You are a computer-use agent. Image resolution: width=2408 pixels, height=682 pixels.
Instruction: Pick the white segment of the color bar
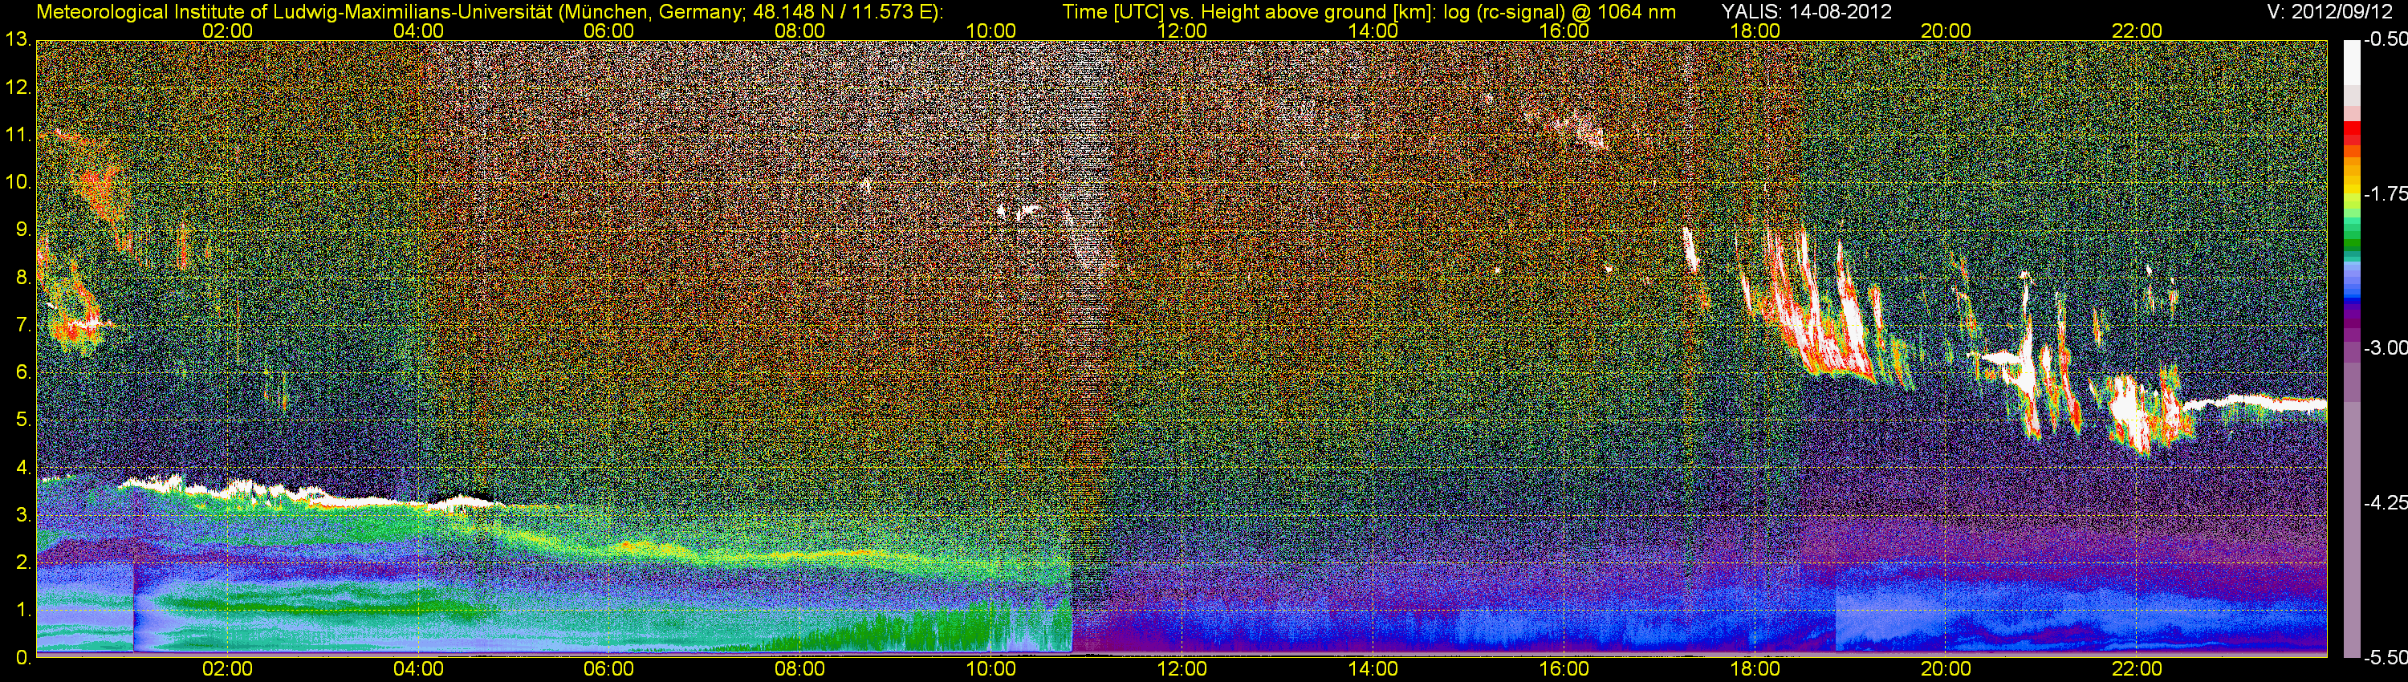point(2352,62)
